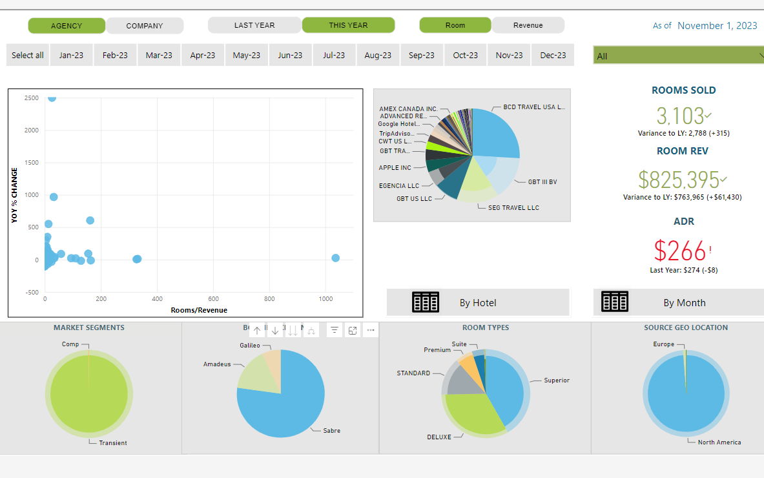Switch view to COMPANY
The image size is (764, 478).
point(145,26)
